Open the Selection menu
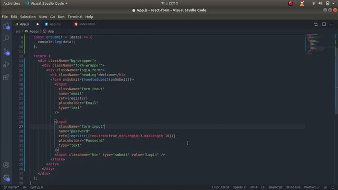The image size is (338, 190). click(28, 17)
